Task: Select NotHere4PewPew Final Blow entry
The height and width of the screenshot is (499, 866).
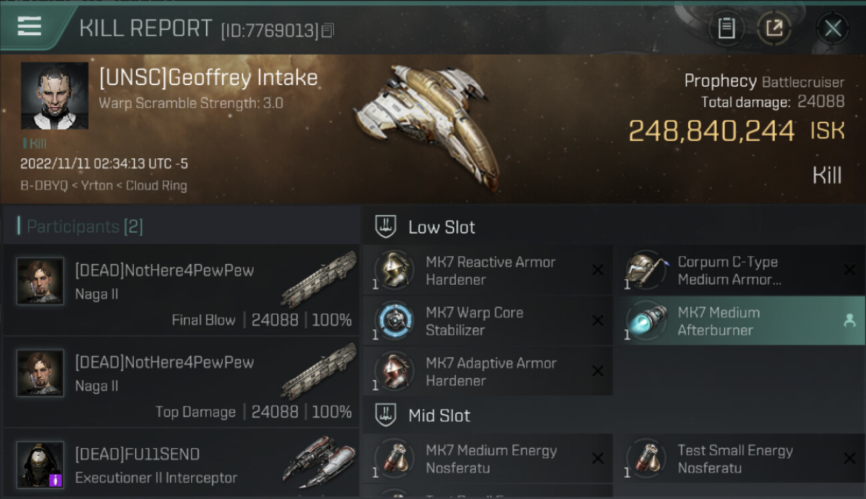Action: pos(181,290)
